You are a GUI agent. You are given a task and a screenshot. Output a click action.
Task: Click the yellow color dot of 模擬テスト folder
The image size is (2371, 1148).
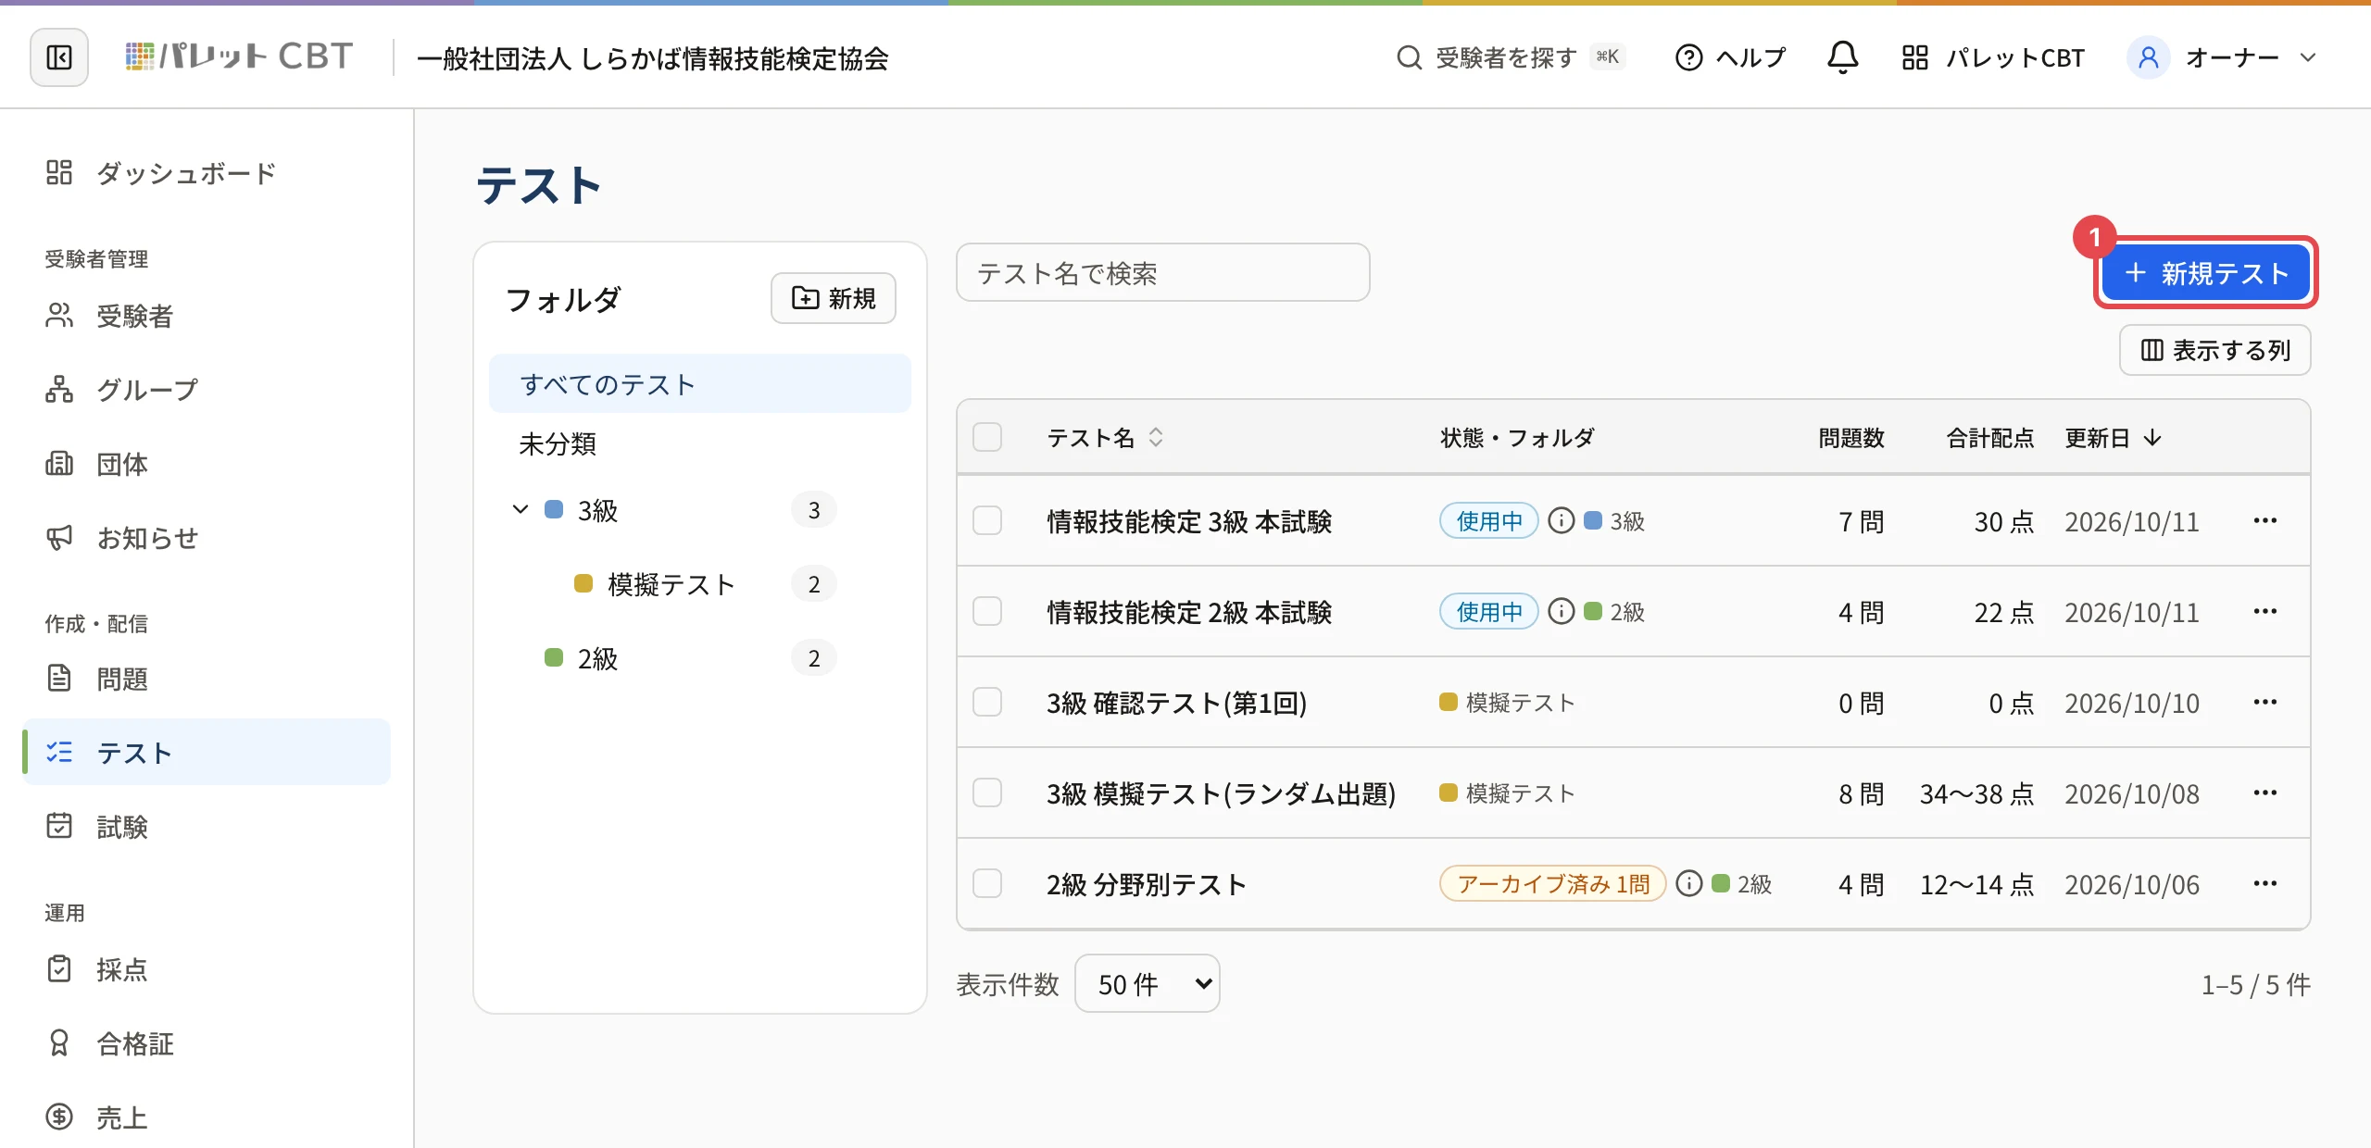[583, 583]
